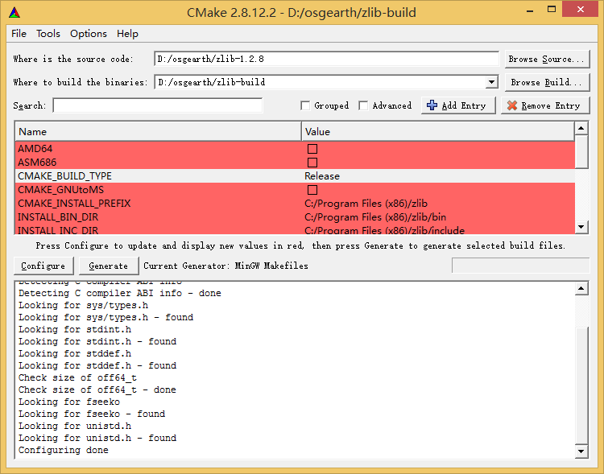Click the C:/Program Files (x86)/zlib/bin value
The height and width of the screenshot is (474, 604).
pos(375,217)
